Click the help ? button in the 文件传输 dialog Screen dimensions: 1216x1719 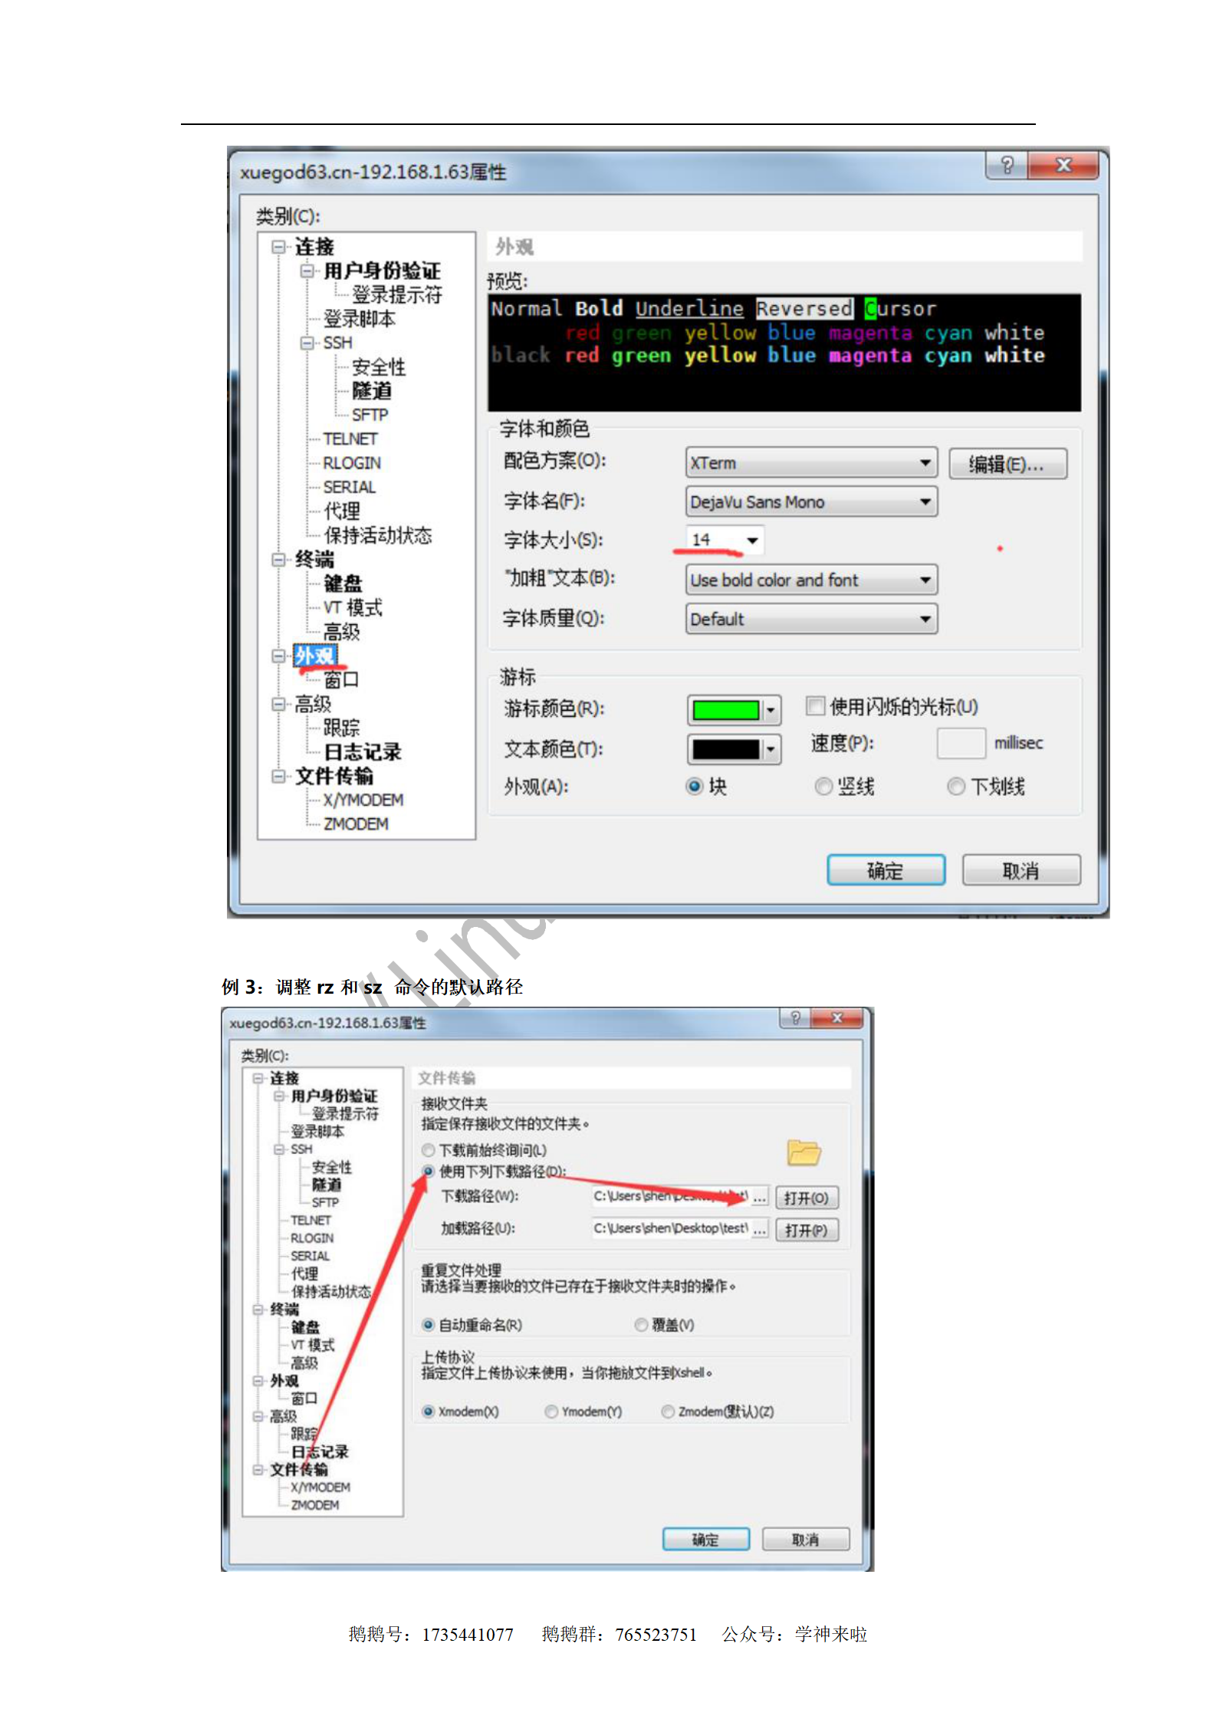pyautogui.click(x=795, y=1017)
